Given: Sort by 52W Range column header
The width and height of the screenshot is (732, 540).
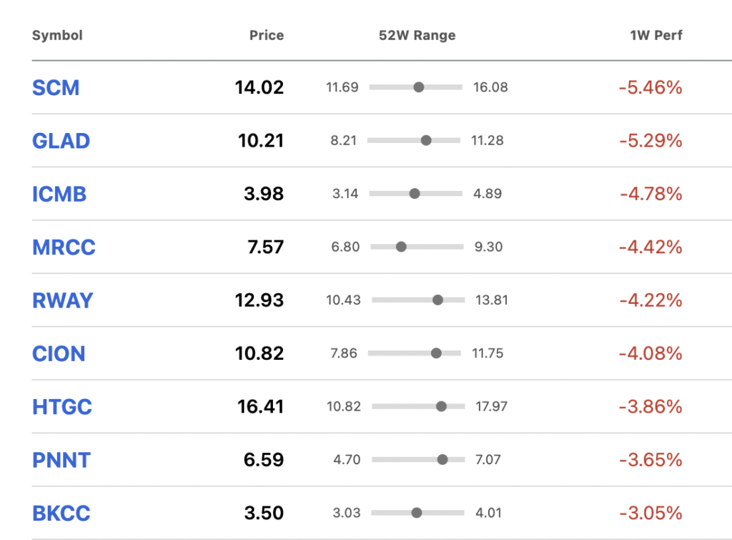Looking at the screenshot, I should pyautogui.click(x=417, y=36).
